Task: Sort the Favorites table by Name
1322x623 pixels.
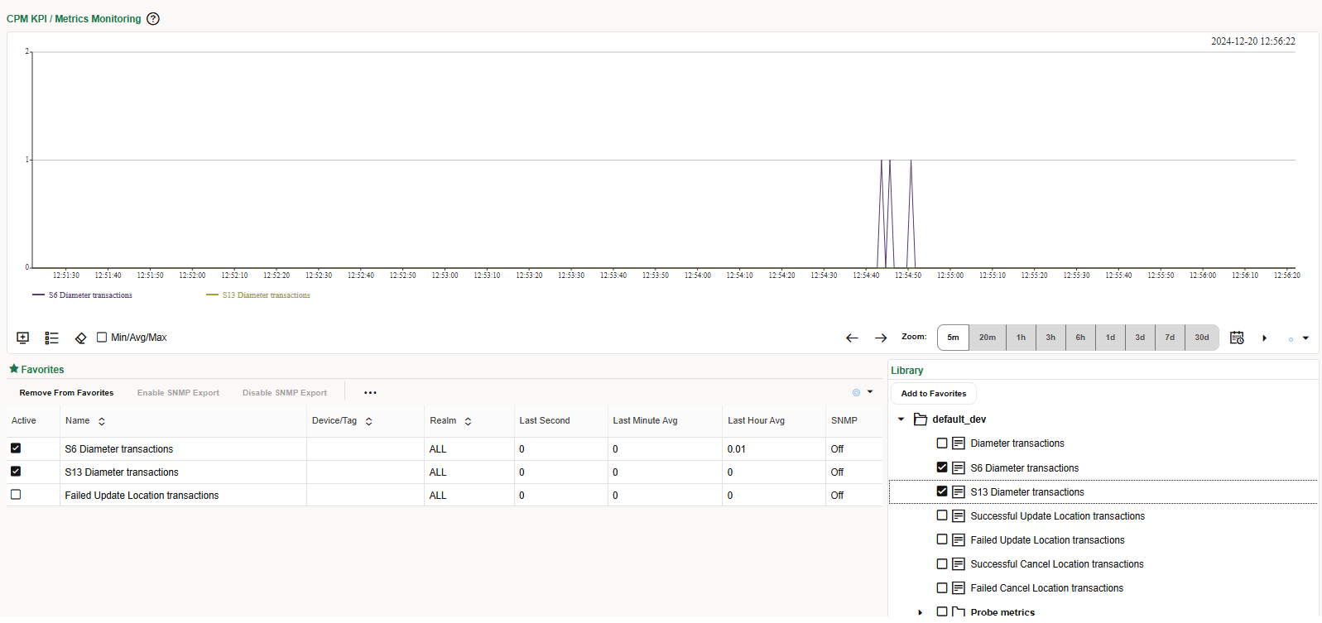Action: click(102, 421)
